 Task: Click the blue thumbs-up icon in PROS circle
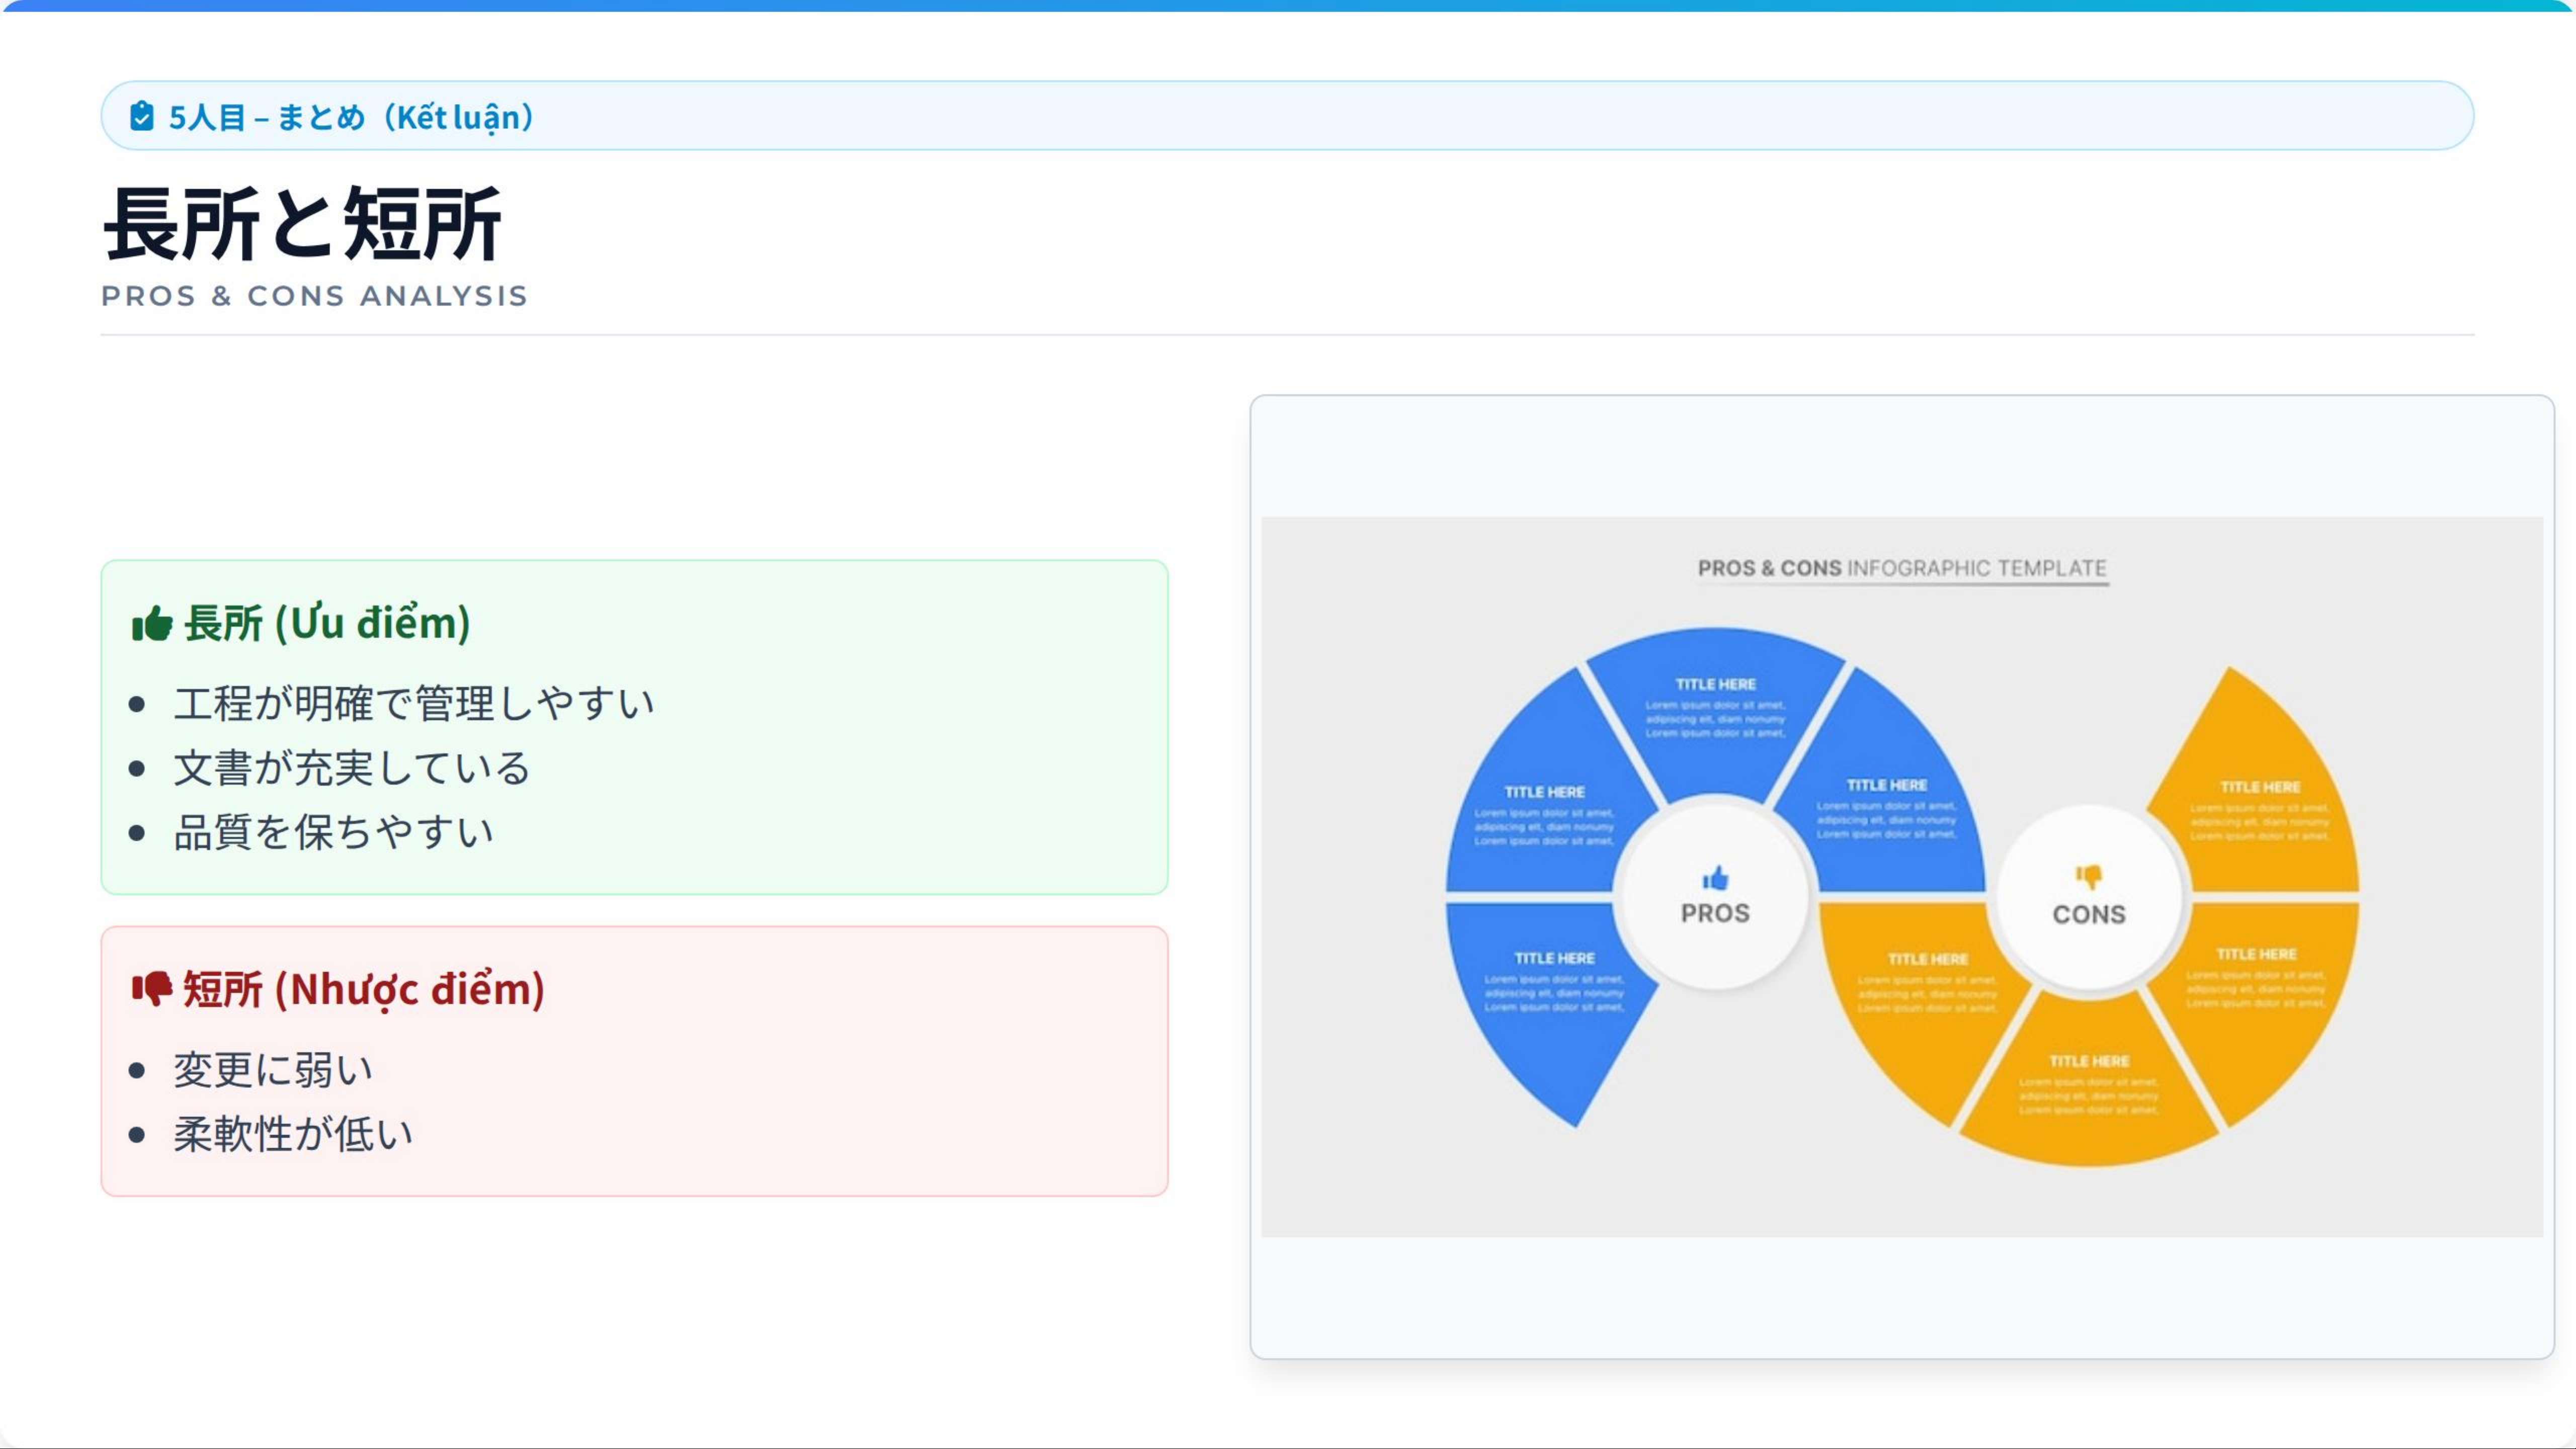pyautogui.click(x=1715, y=878)
